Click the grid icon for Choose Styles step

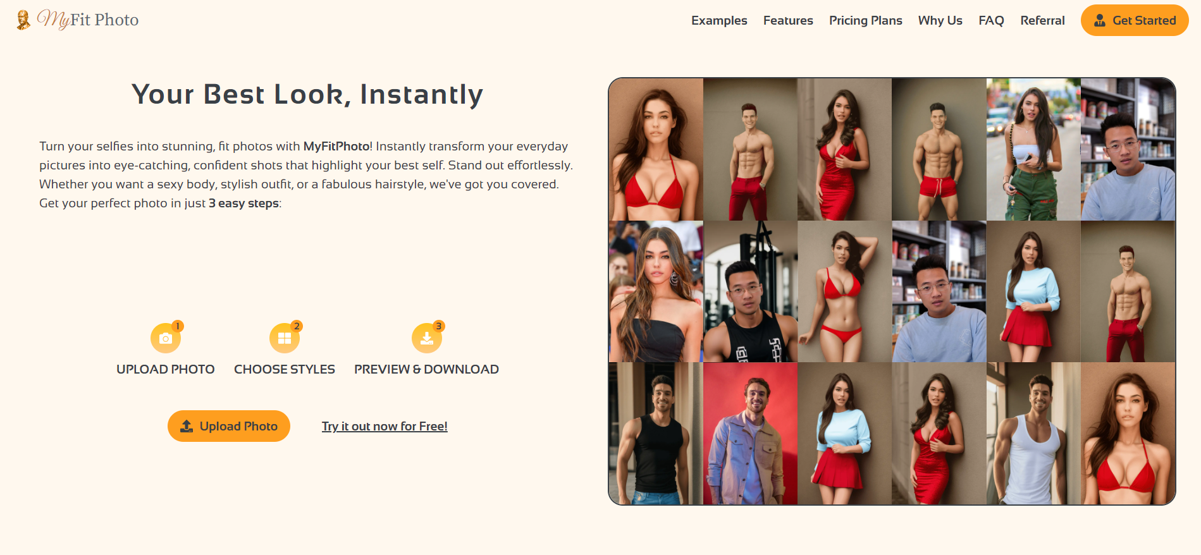[x=285, y=338]
